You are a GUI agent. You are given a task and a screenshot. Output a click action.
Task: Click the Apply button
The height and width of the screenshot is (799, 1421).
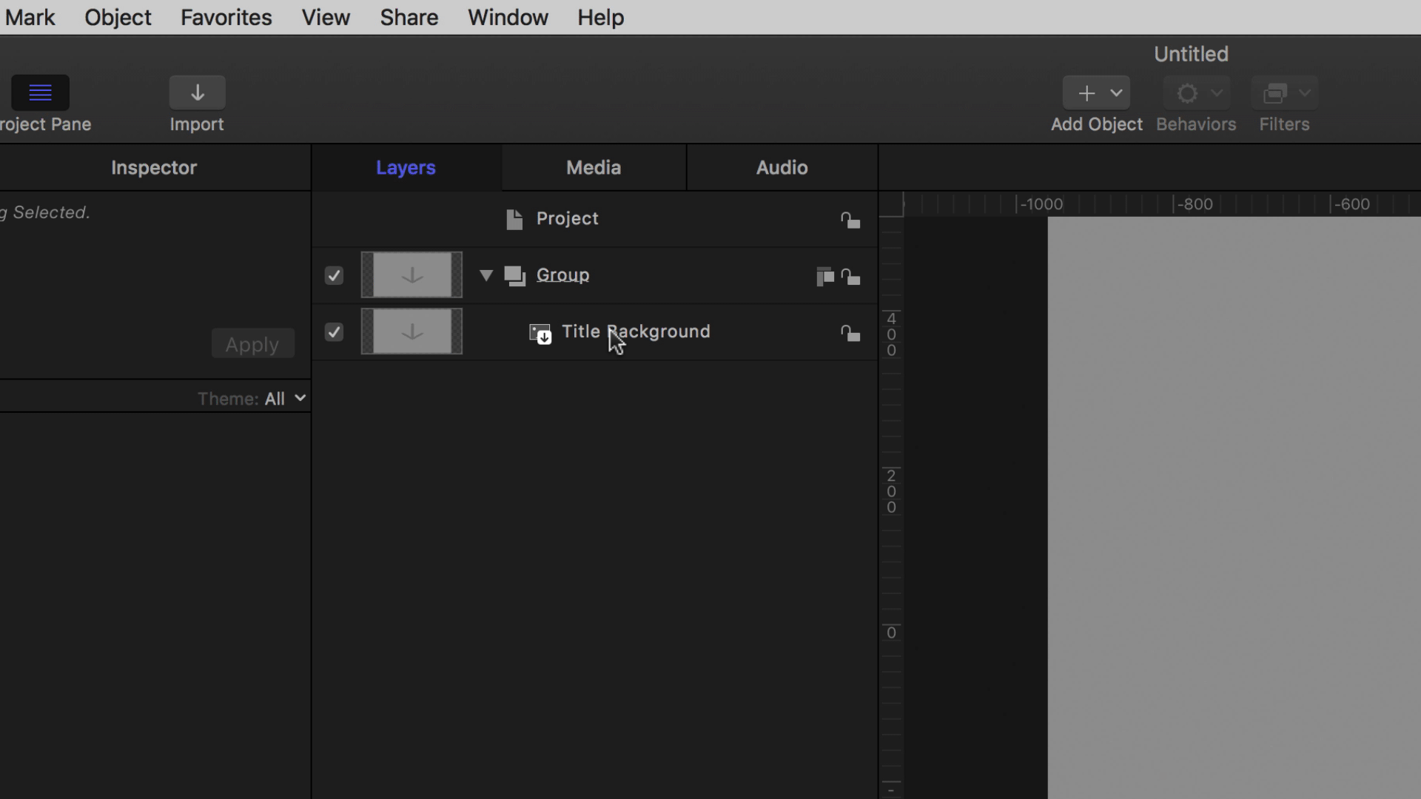(x=252, y=344)
